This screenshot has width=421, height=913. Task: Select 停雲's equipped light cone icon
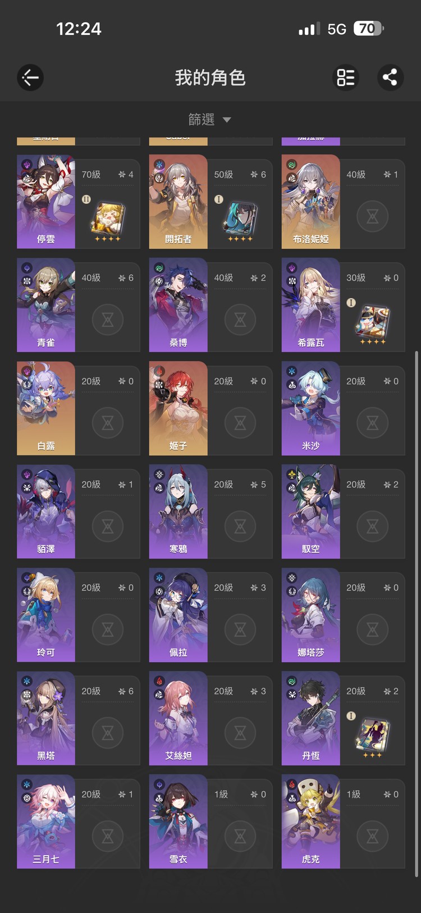(108, 220)
